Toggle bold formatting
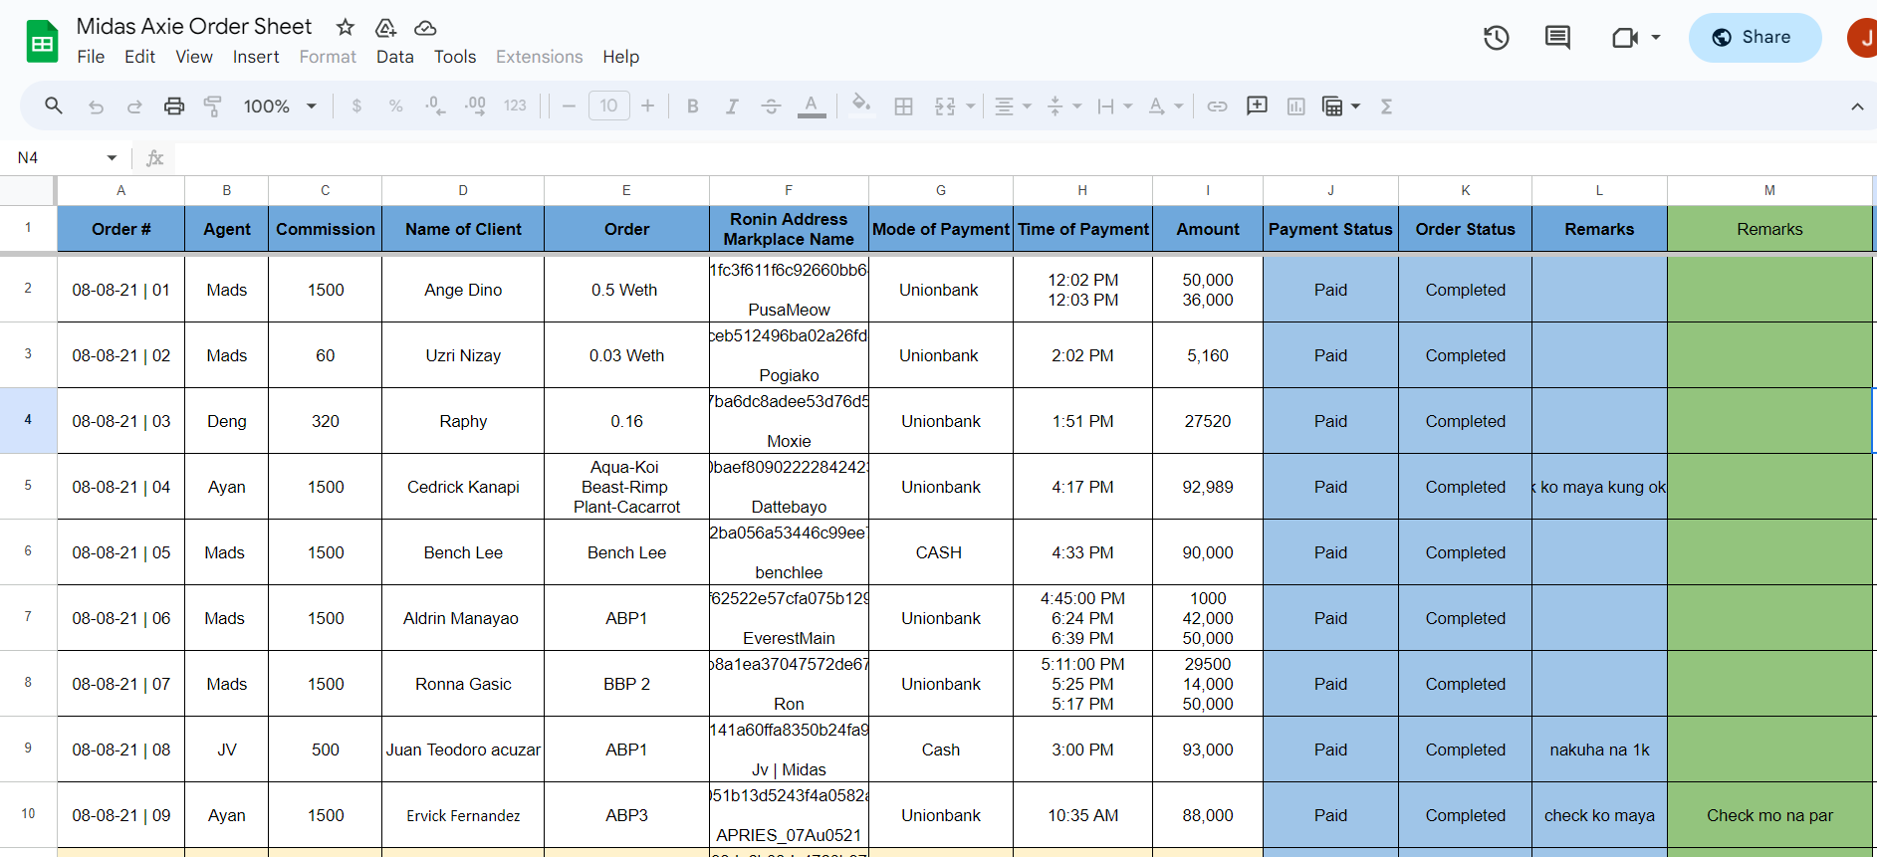The width and height of the screenshot is (1877, 857). [x=692, y=106]
